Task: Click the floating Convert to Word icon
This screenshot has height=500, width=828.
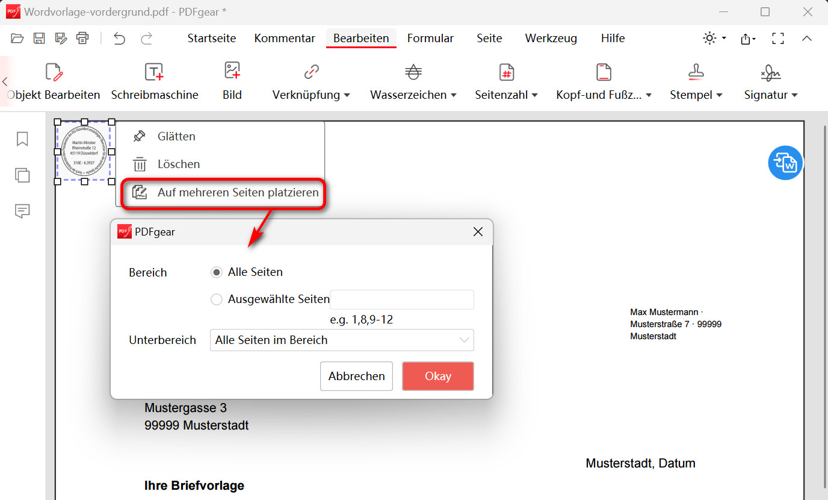Action: (785, 163)
